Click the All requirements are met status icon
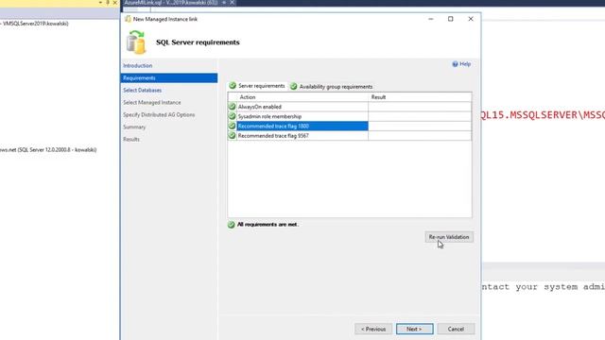The height and width of the screenshot is (340, 605). click(x=231, y=225)
